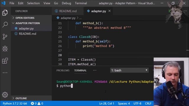Click the VS Code logo icon

[x=3, y=3]
